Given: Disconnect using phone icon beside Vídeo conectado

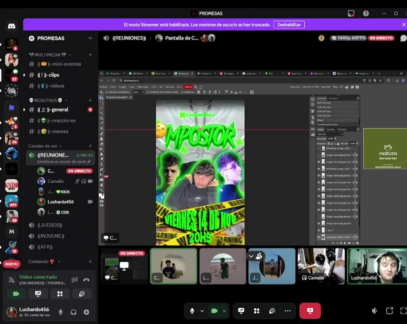Looking at the screenshot, I should [87, 280].
